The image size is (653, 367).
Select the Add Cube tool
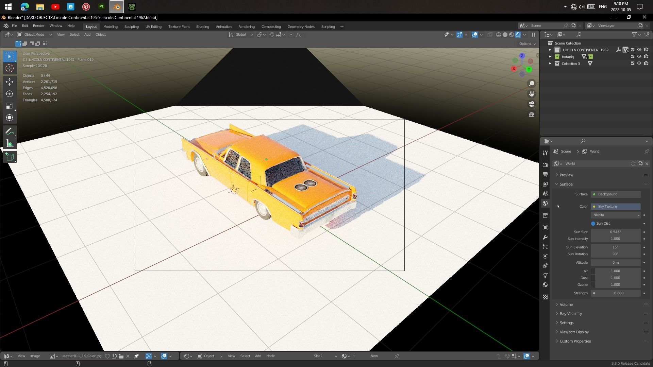pos(10,157)
